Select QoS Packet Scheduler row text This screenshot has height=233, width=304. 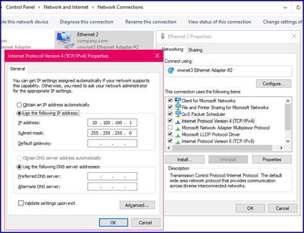[x=203, y=114]
